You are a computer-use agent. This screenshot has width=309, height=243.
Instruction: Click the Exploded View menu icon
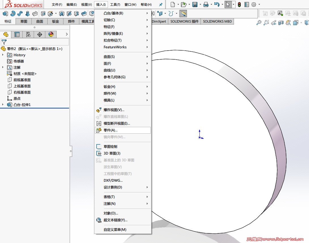pos(99,110)
